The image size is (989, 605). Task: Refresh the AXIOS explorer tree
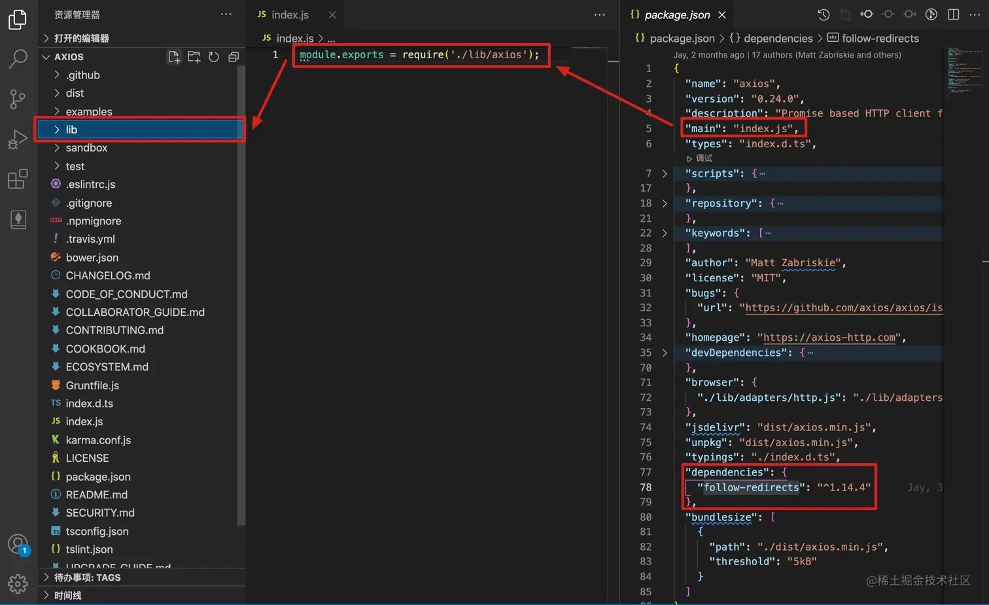point(213,57)
